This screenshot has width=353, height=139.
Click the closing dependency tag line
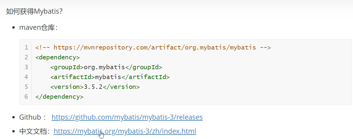[59, 97]
